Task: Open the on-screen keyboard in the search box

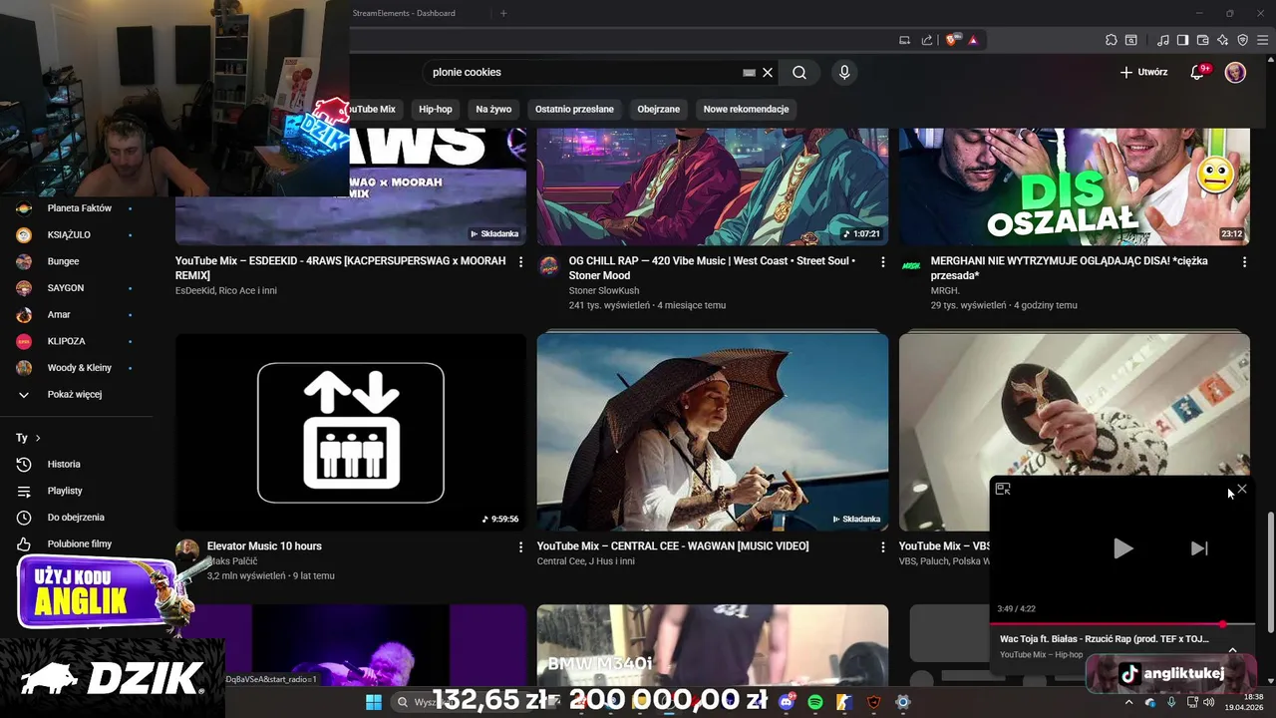Action: coord(749,73)
